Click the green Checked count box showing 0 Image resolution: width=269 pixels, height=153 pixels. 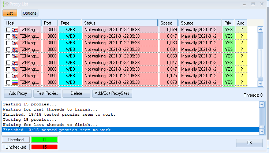pos(44,140)
